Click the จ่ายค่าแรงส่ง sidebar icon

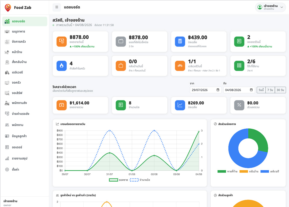[7, 114]
